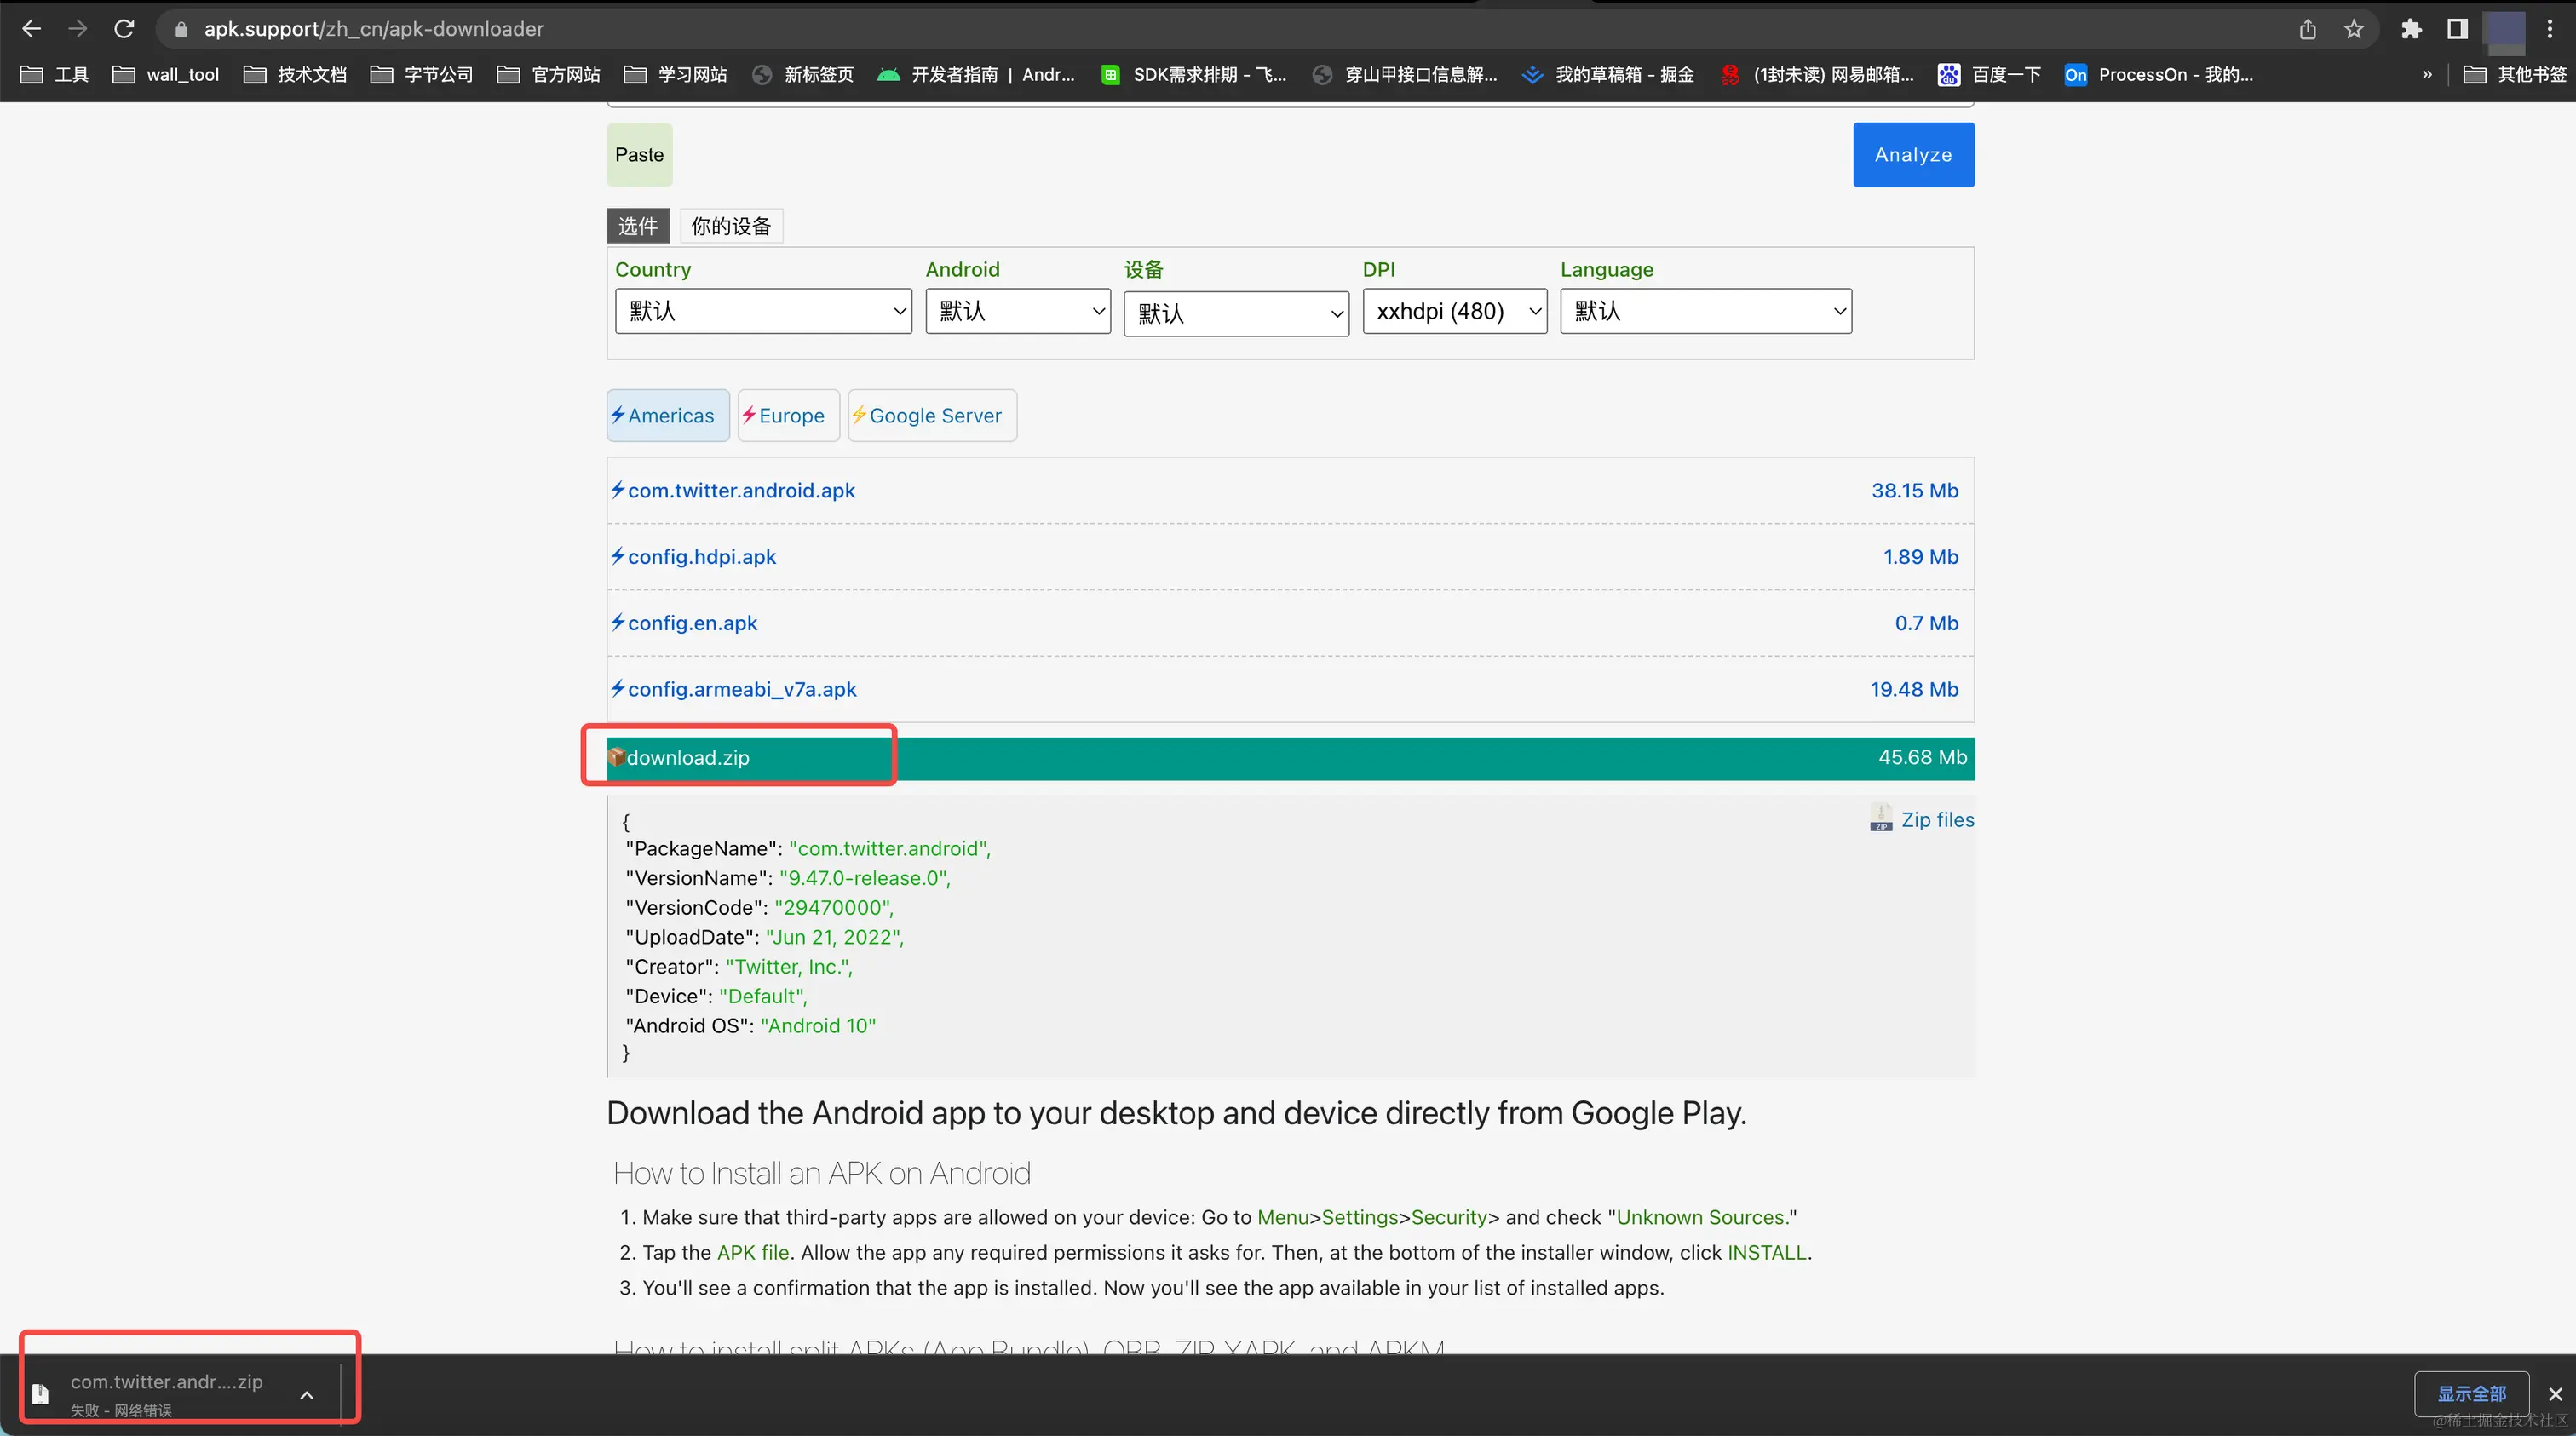2576x1436 pixels.
Task: Open the wall_tool bookmark folder
Action: pos(166,75)
